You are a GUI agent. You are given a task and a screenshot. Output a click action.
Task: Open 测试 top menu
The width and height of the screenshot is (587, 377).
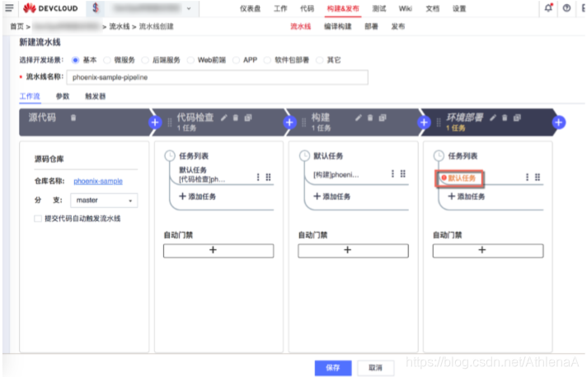[379, 8]
